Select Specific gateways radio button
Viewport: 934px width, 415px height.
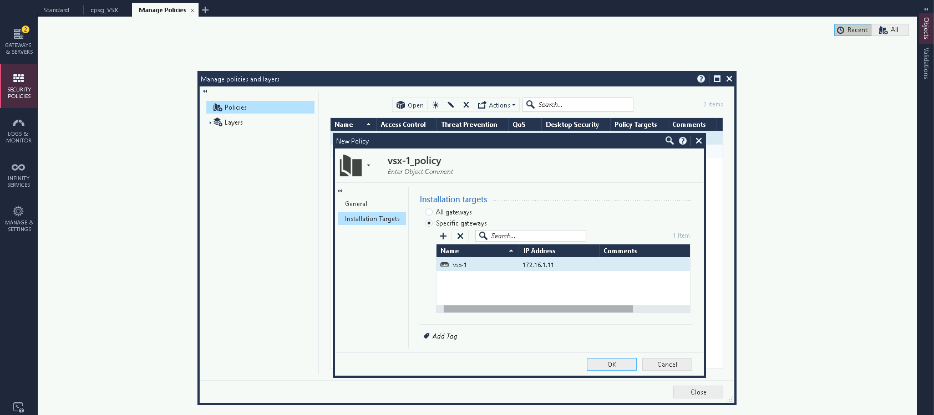point(429,223)
